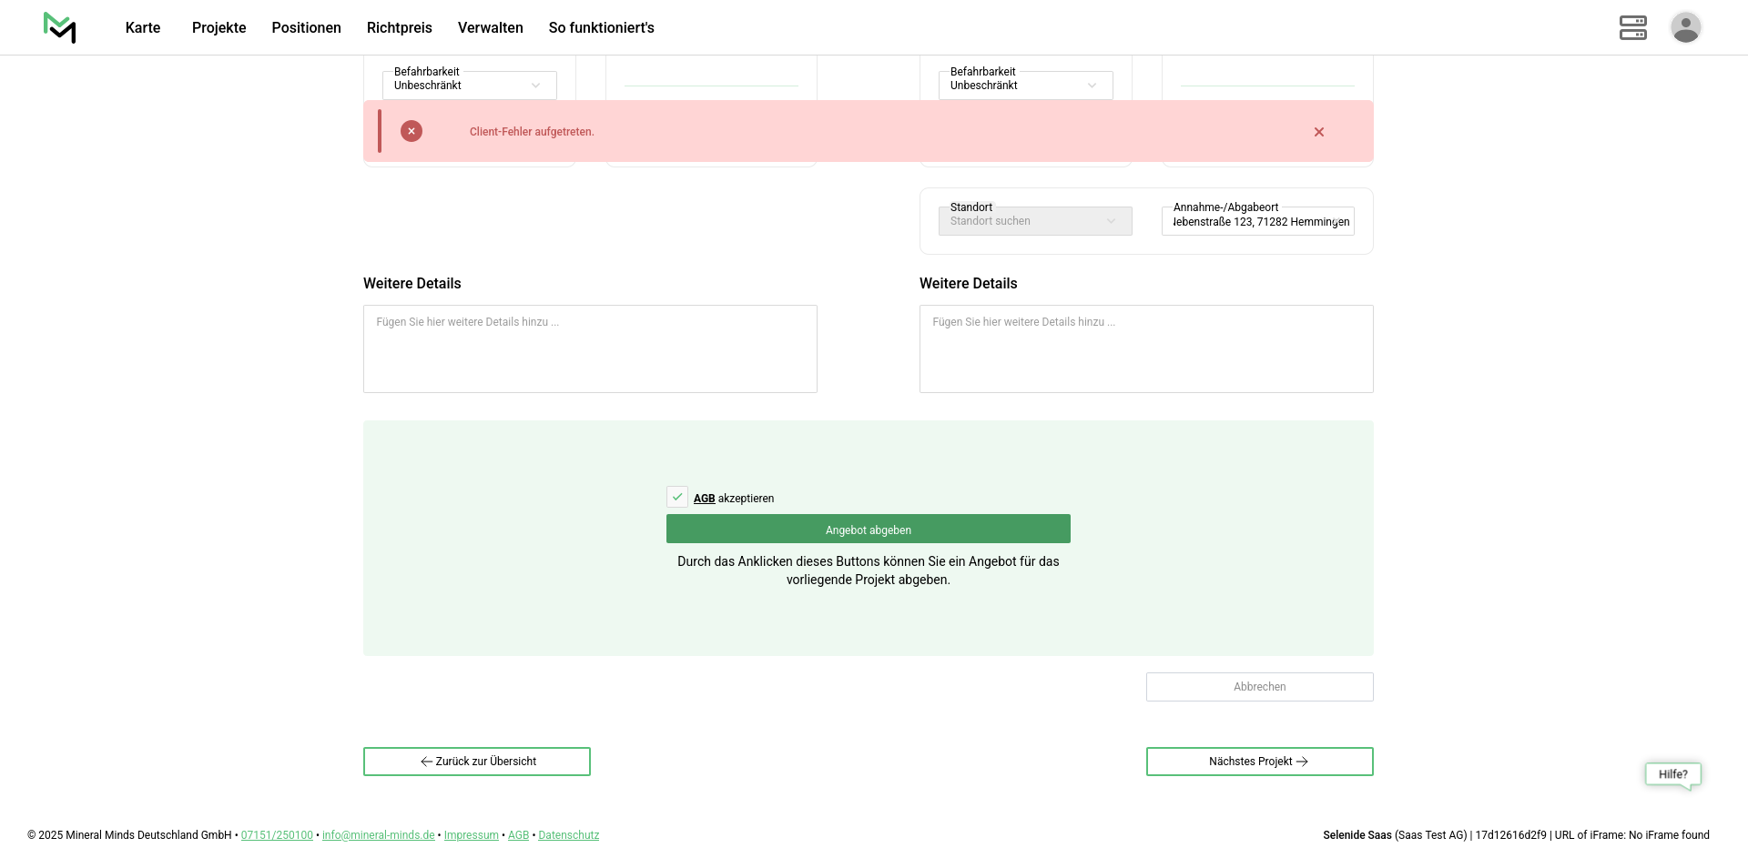This screenshot has width=1748, height=858.
Task: Open the Karte menu item
Action: point(143,27)
